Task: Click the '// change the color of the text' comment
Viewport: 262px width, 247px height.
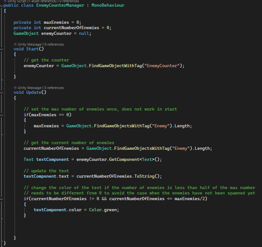Action: (139, 188)
